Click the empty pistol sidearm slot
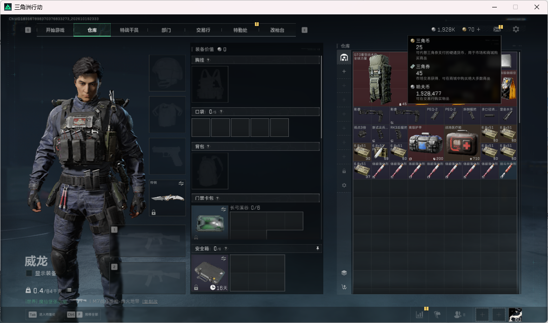This screenshot has height=323, width=548. pos(167,156)
